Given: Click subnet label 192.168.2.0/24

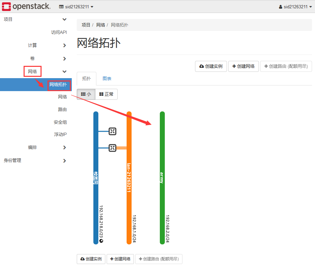Looking at the screenshot, I should pyautogui.click(x=167, y=229).
